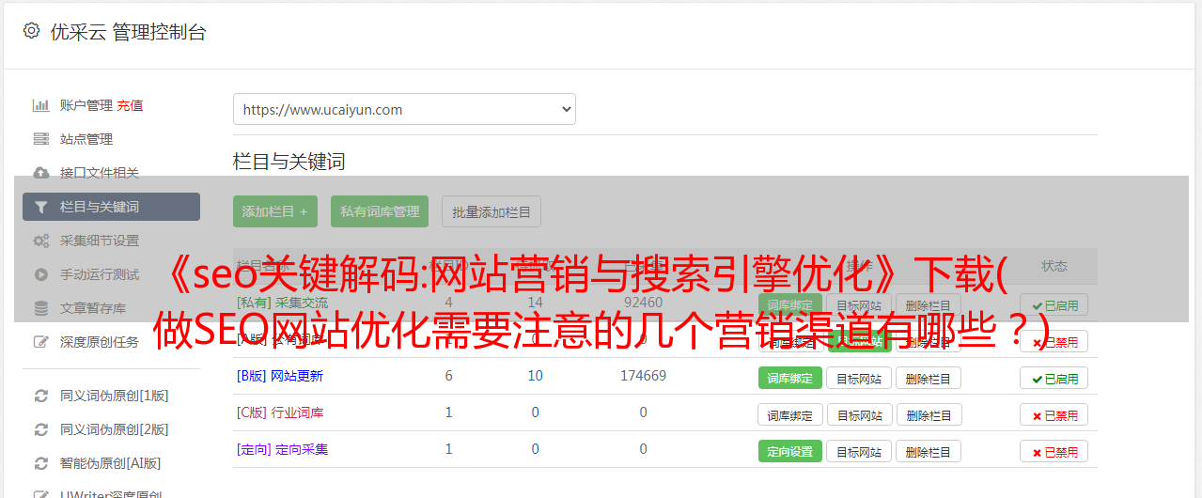Click 删除栏目 for 采集交流 row

(929, 304)
